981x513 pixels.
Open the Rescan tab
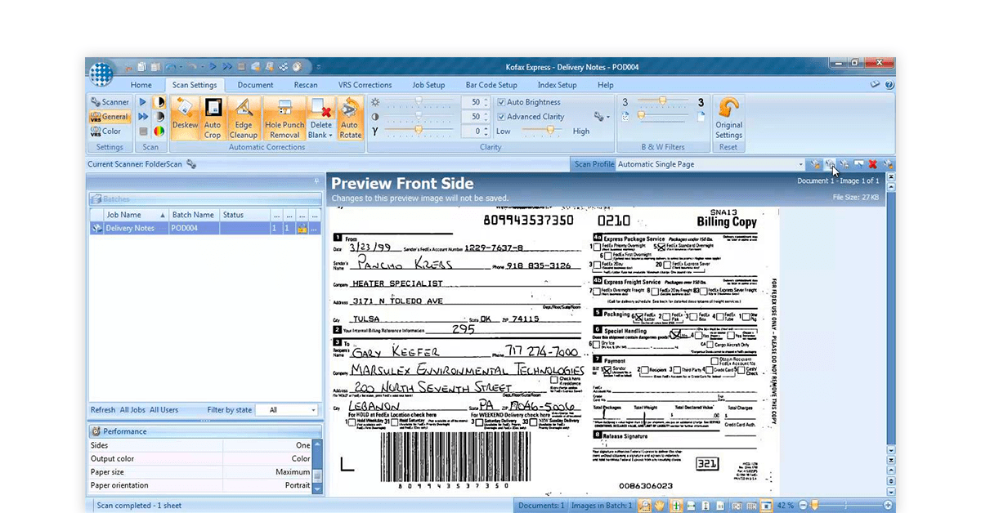pyautogui.click(x=306, y=85)
